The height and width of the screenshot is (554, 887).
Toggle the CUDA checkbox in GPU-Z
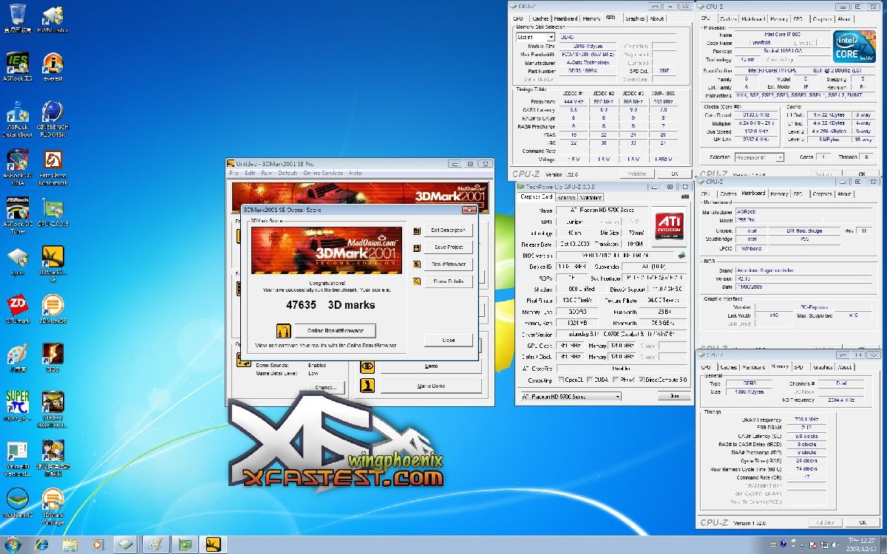pos(590,380)
